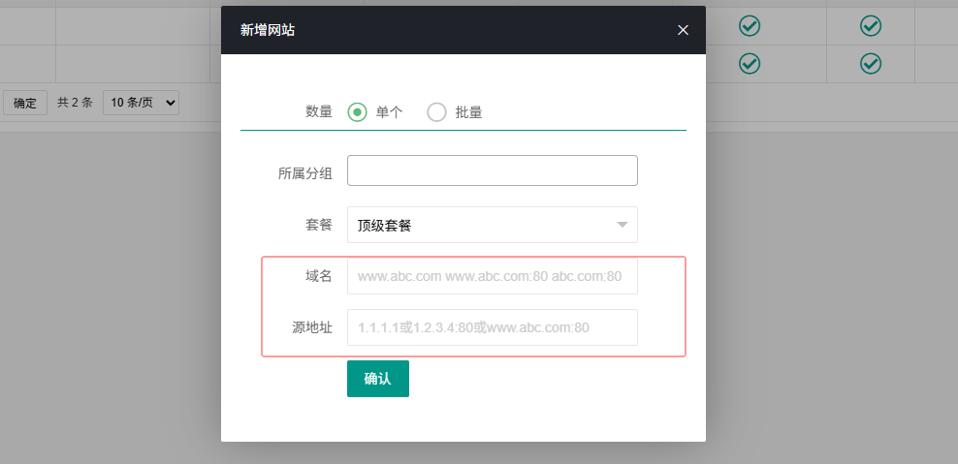Focus the 所属分组 input field
Viewport: 958px width, 464px height.
click(x=493, y=170)
